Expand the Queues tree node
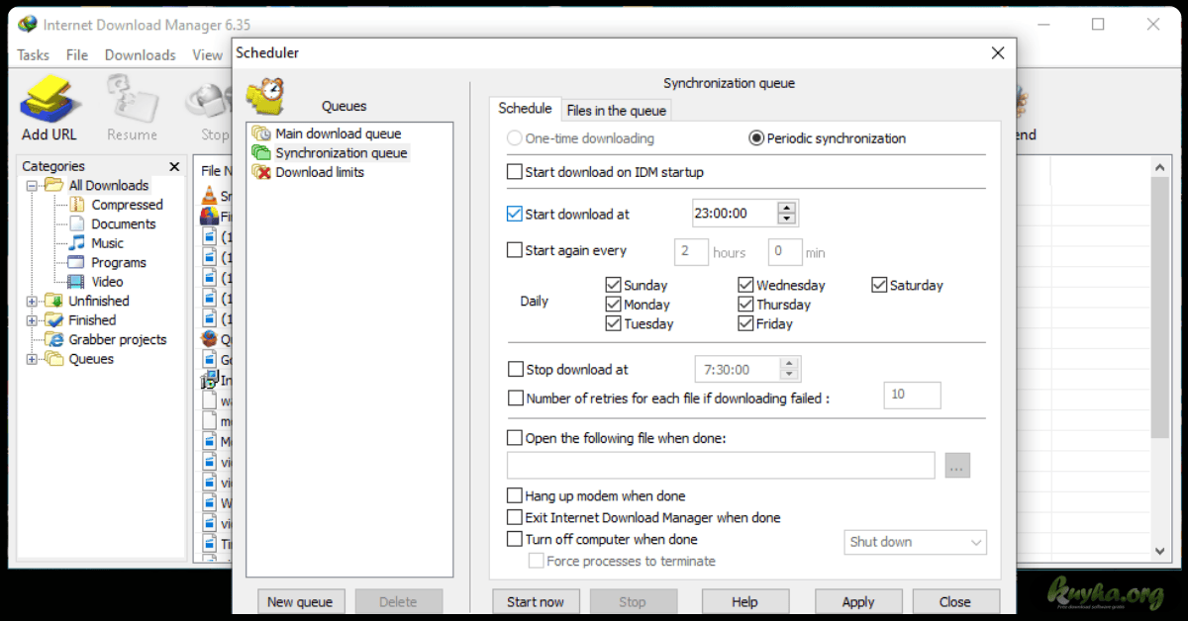This screenshot has height=621, width=1188. (32, 359)
